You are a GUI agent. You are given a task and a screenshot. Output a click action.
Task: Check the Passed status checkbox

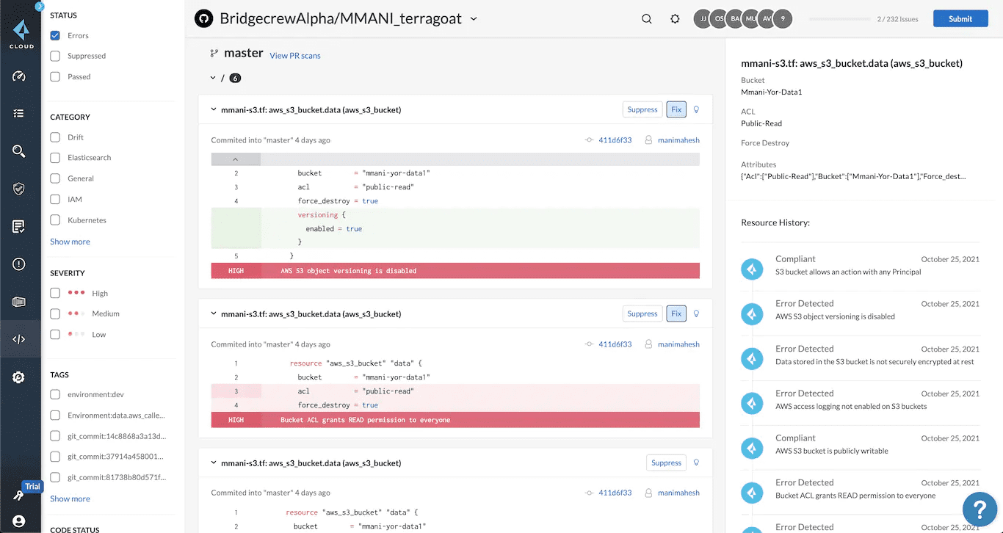55,76
